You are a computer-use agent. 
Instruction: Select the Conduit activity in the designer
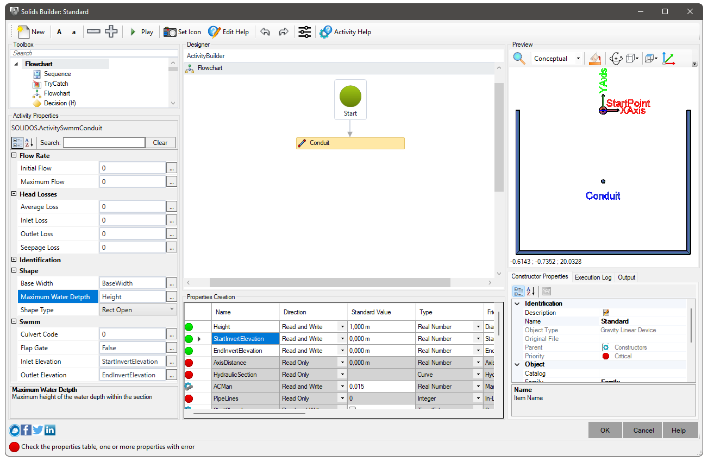tap(350, 143)
